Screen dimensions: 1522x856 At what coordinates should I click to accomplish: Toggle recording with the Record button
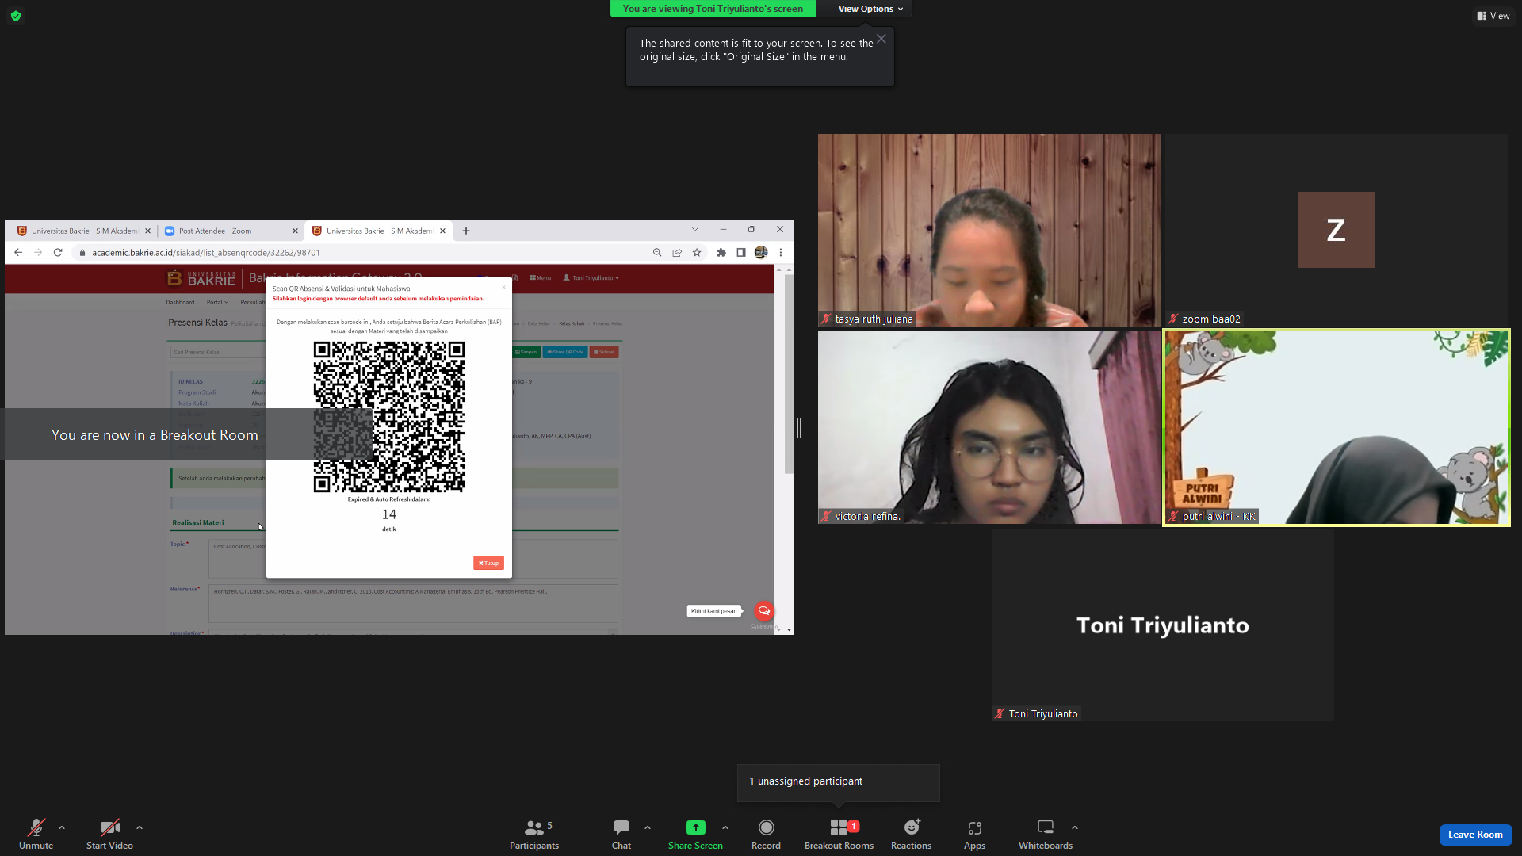pyautogui.click(x=766, y=834)
